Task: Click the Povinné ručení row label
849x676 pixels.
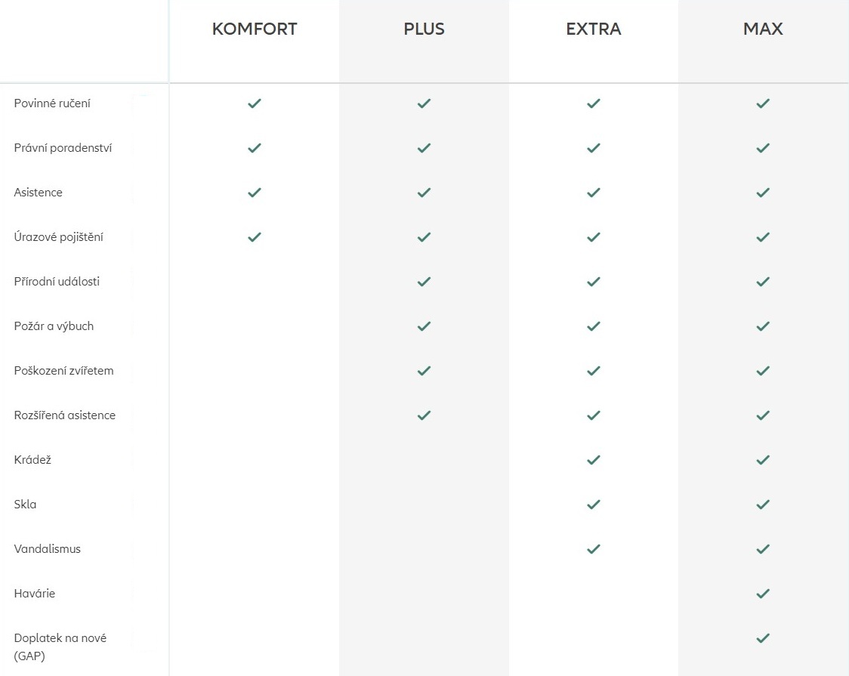Action: point(52,103)
